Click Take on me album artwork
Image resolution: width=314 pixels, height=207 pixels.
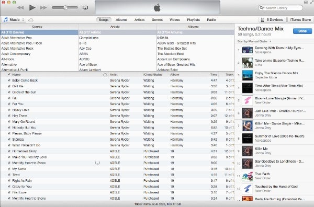coord(248,63)
